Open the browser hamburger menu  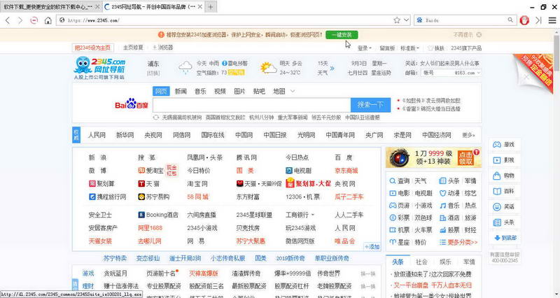point(552,20)
